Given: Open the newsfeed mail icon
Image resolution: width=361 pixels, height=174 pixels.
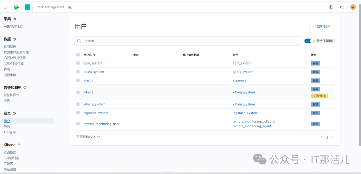Looking at the screenshot, I should (342, 7).
